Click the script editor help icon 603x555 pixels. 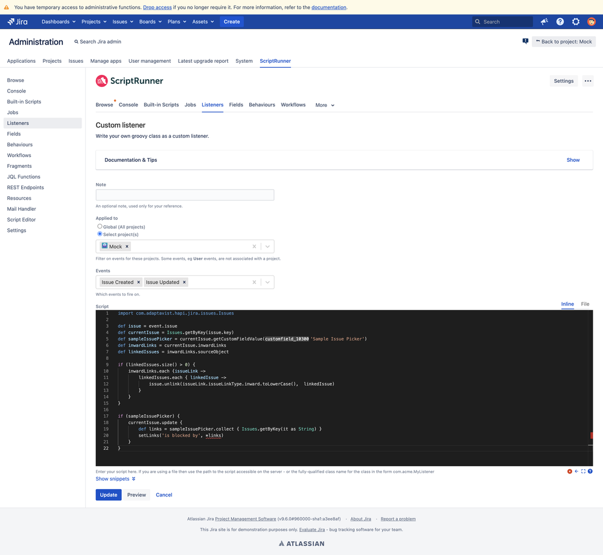590,471
